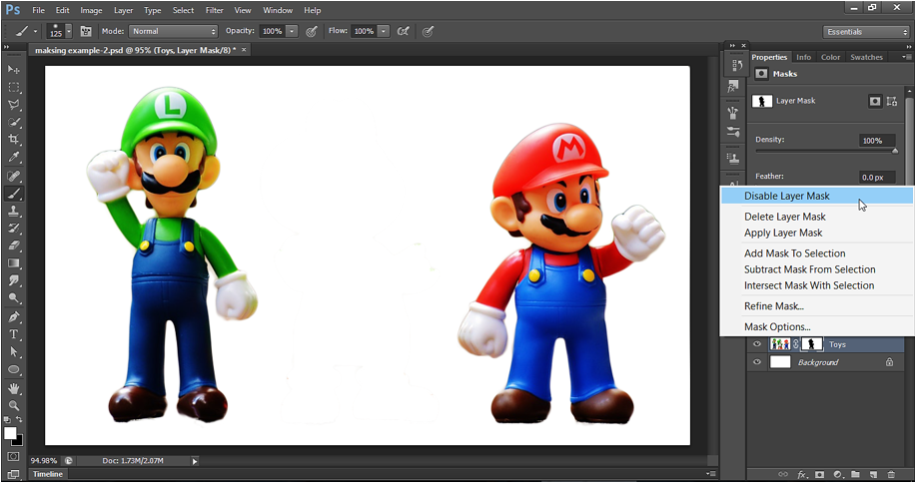Select the Clone Stamp tool
Screen dimensions: 917x484
(13, 211)
